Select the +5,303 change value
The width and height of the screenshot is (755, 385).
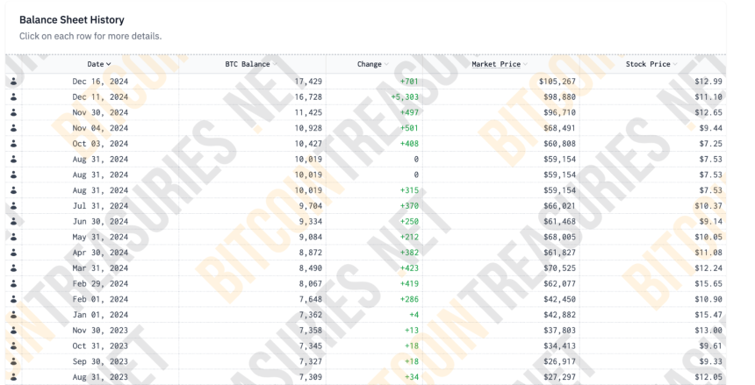pyautogui.click(x=405, y=96)
